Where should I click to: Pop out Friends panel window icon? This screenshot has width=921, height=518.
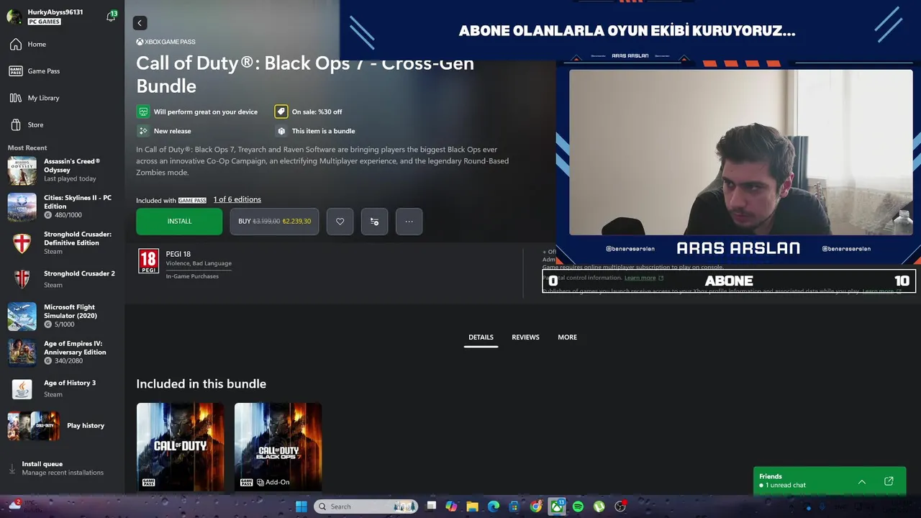[x=889, y=481]
